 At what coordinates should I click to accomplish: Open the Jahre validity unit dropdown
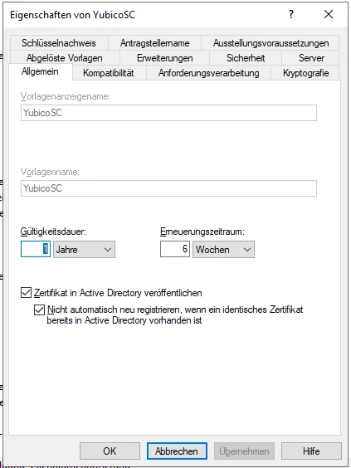click(84, 250)
